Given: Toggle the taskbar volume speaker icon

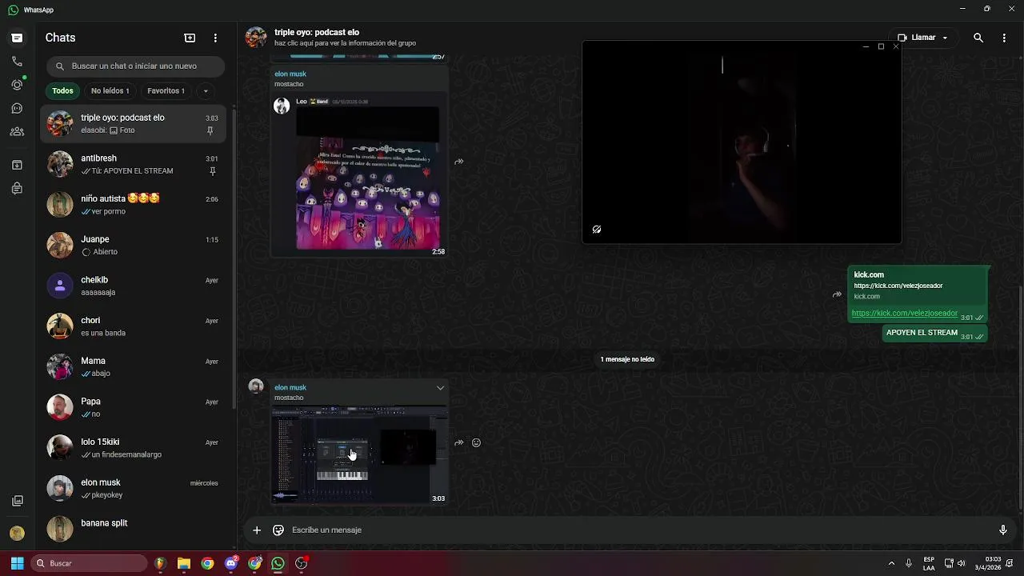Looking at the screenshot, I should click(961, 563).
